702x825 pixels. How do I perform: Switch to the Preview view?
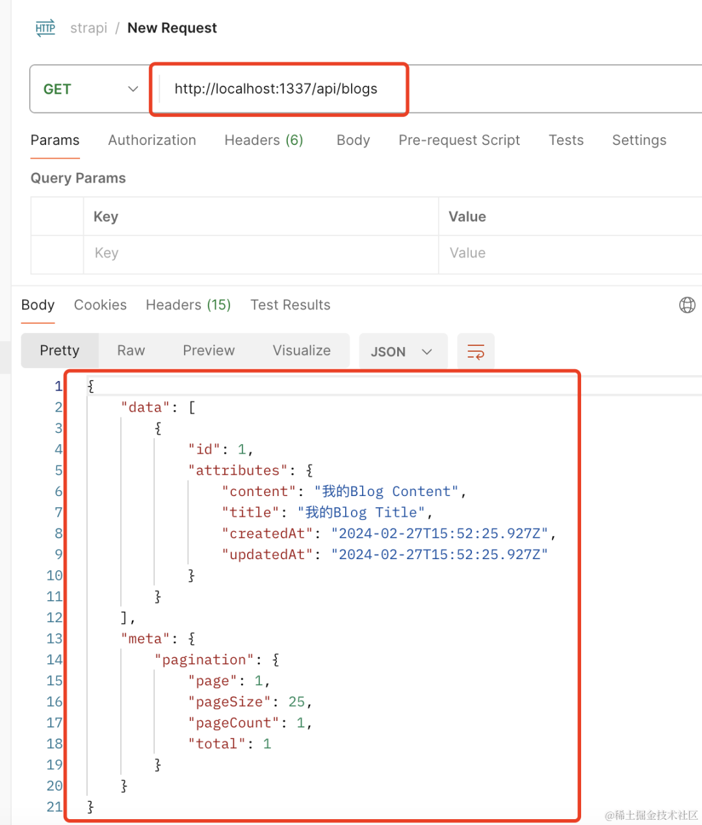coord(209,351)
